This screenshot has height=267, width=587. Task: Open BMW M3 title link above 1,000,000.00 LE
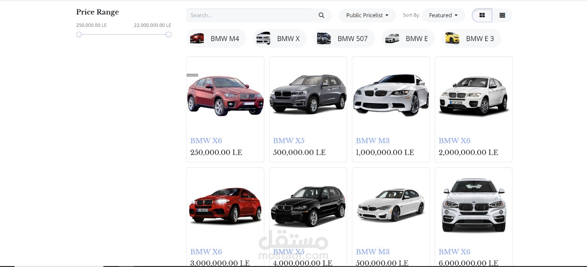click(x=373, y=140)
